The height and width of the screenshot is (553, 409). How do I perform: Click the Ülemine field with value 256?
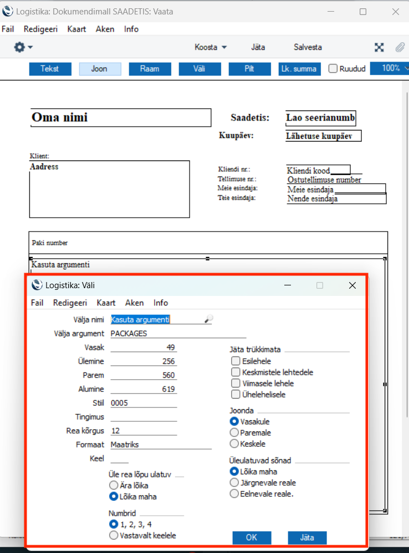click(x=144, y=361)
